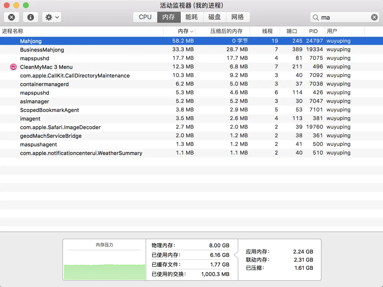Minimize window with the yellow button

pyautogui.click(x=16, y=5)
